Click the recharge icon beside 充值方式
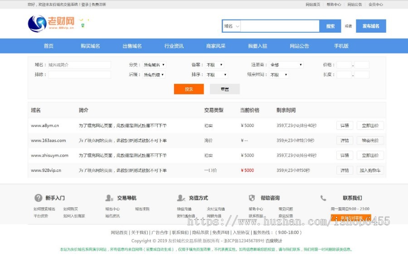Screen dimensions: 408x259 (x=181, y=198)
